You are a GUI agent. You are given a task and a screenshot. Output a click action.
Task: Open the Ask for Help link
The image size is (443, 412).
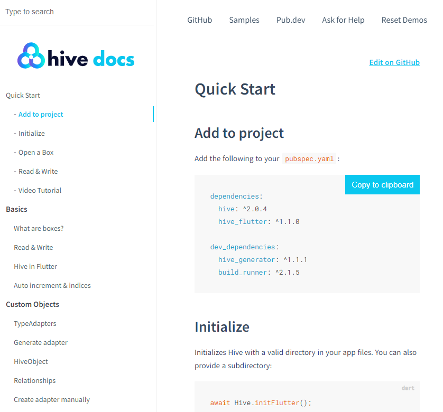[x=343, y=20]
